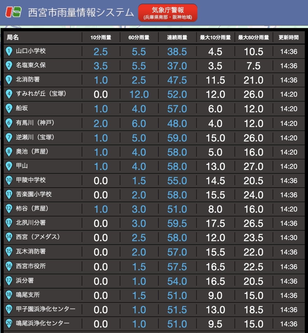This screenshot has height=333, width=308.
Task: Click the 38.5 continuous rainfall for 山口小学校
Action: click(177, 52)
